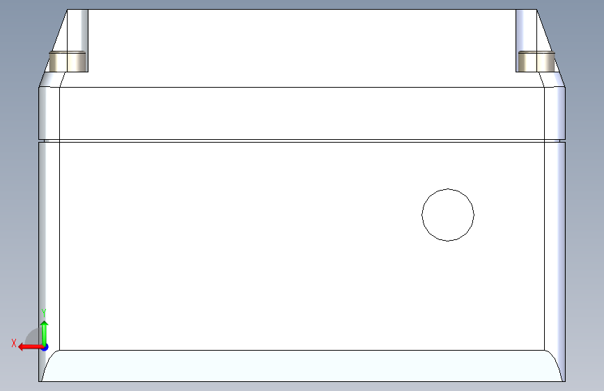Click the gray cylinder slot above left bushing

coord(77,30)
